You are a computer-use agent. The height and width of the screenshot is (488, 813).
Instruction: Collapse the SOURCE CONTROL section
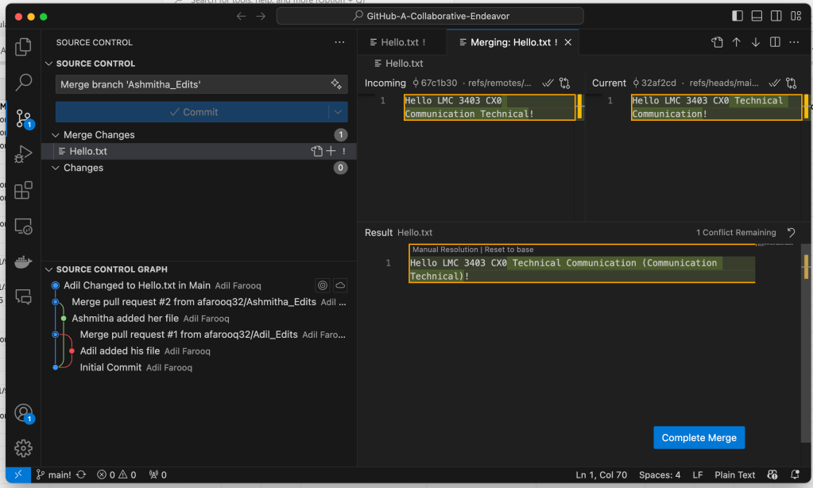48,64
